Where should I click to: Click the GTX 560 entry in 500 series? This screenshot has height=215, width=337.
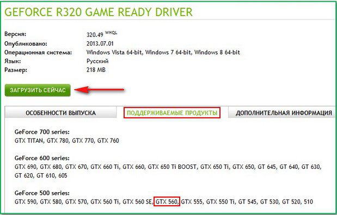(x=167, y=202)
